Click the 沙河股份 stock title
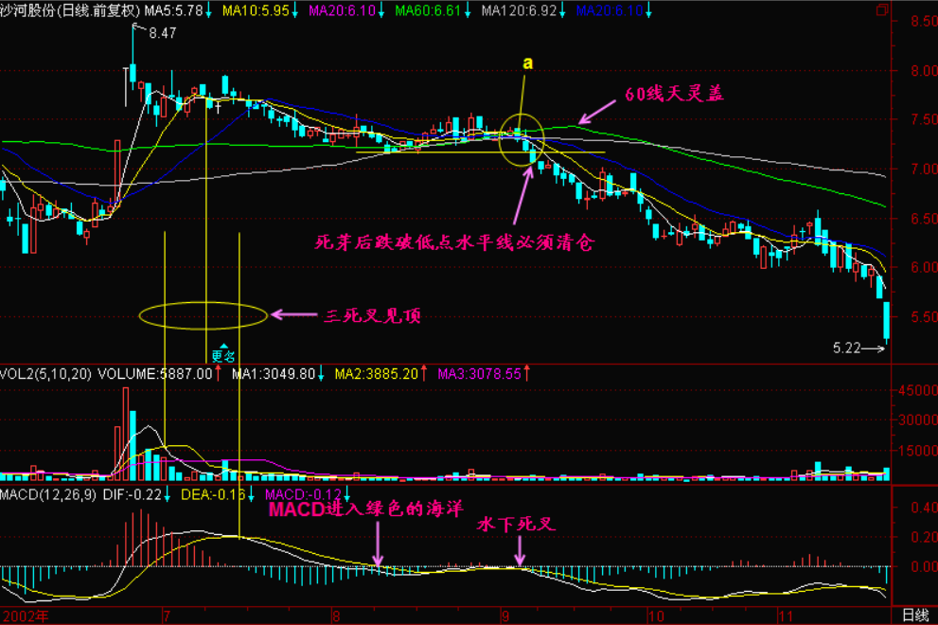The height and width of the screenshot is (625, 938). tap(70, 10)
